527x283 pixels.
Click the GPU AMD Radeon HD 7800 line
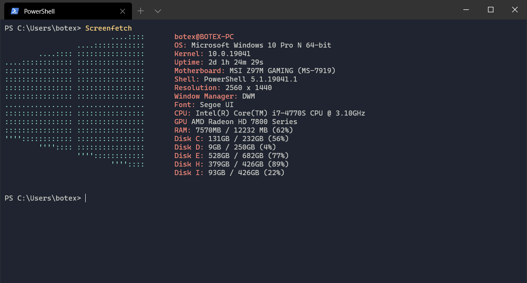point(236,122)
